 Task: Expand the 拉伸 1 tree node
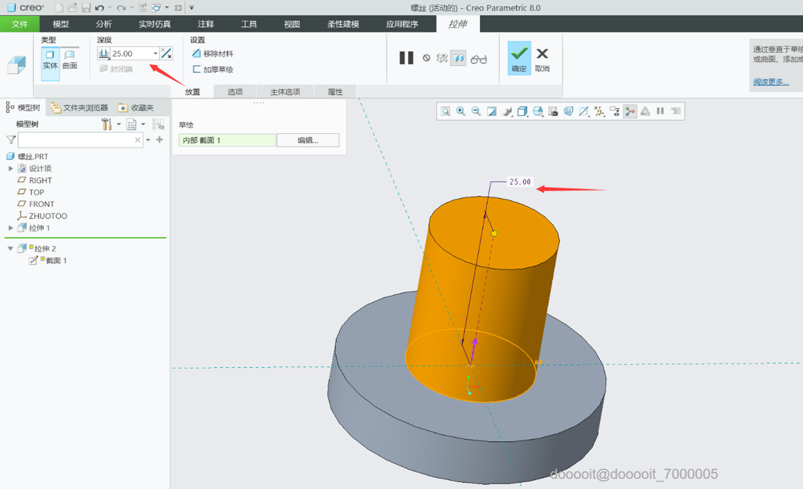(11, 228)
